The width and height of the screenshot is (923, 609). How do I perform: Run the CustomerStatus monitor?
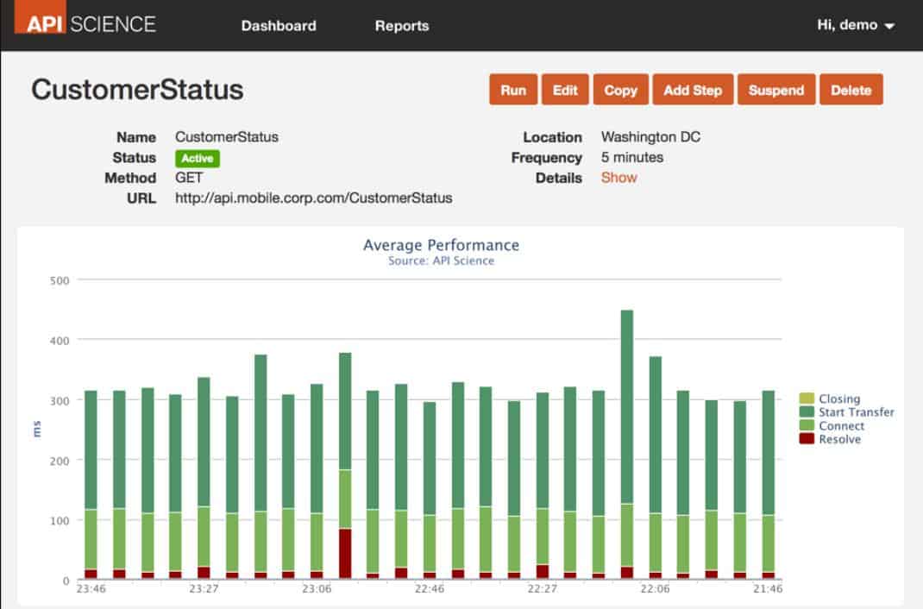(x=513, y=90)
